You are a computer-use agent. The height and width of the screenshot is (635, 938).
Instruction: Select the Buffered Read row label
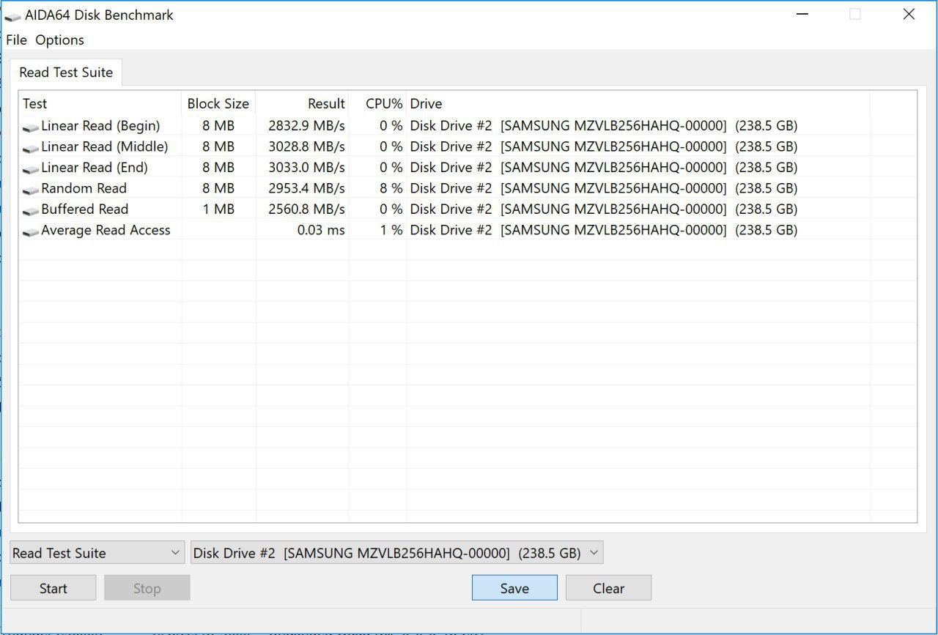point(84,209)
